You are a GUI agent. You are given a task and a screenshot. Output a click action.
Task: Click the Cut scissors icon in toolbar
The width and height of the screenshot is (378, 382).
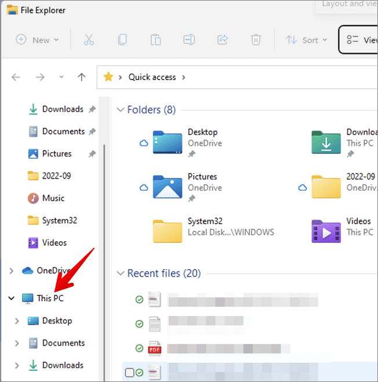(x=89, y=40)
